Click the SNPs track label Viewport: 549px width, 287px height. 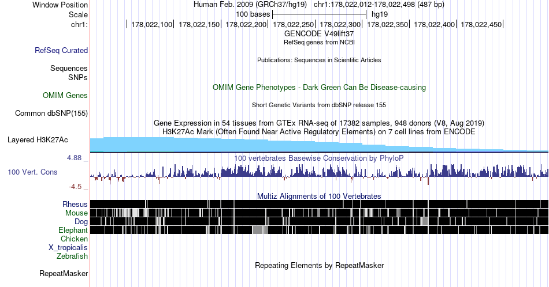(x=78, y=77)
